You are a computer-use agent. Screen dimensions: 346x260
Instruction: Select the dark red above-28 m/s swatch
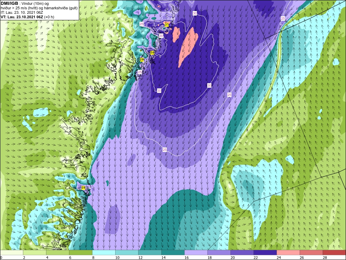click(x=334, y=252)
